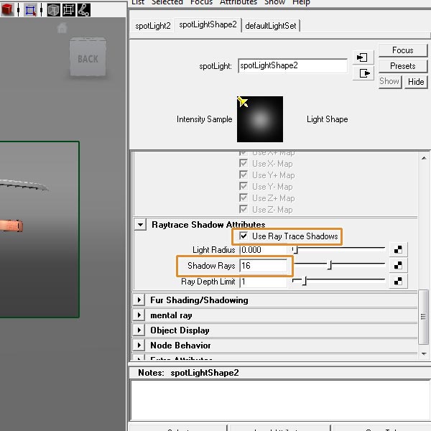
Task: Collapse the Raytrace Shadow Attributes section
Action: pos(141,225)
